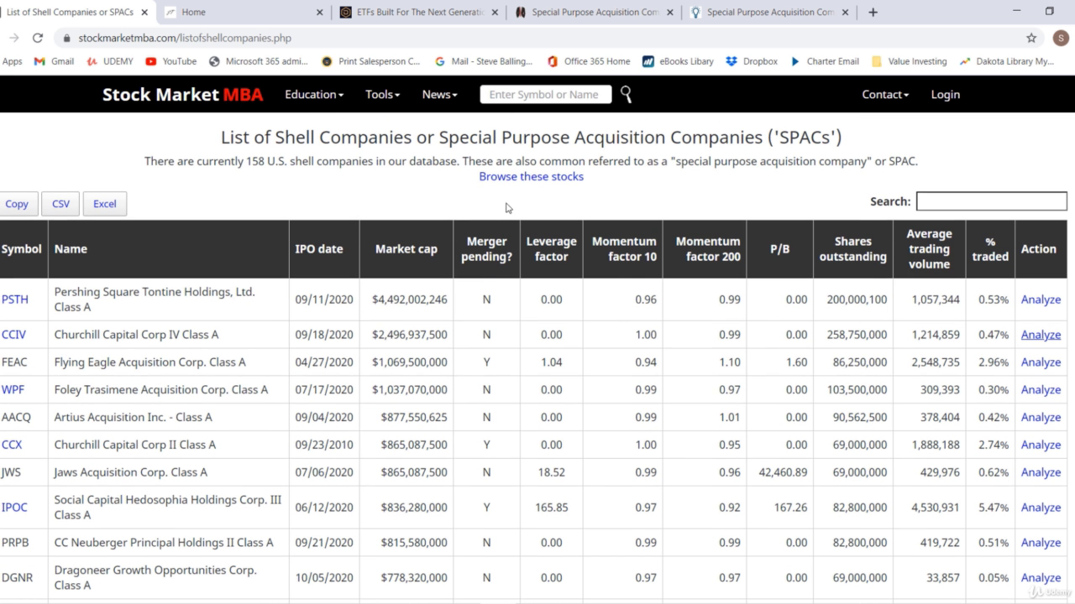This screenshot has width=1075, height=604.
Task: Click the site lock icon
Action: (66, 38)
